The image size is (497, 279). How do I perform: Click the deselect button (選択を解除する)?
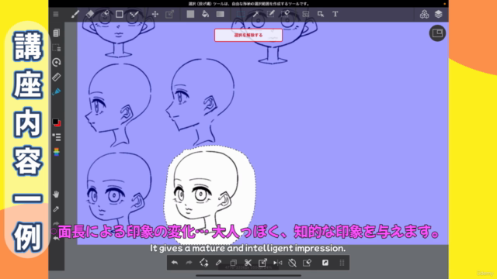[x=248, y=35]
